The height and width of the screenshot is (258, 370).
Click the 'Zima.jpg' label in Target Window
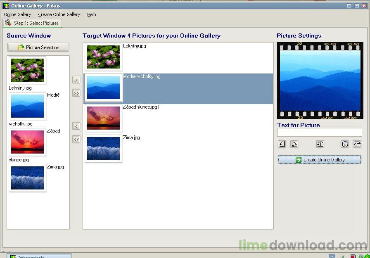pos(131,137)
